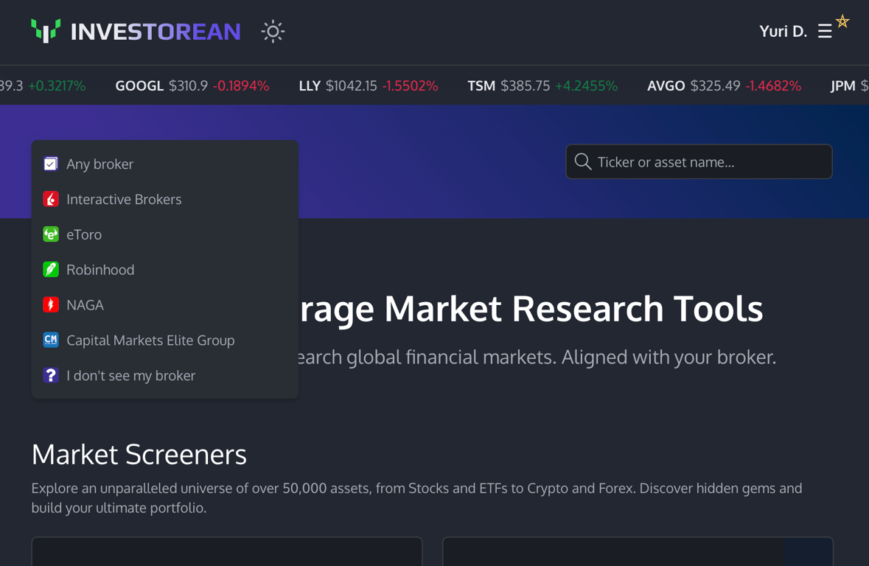Pick Robinhood from the broker list

164,270
